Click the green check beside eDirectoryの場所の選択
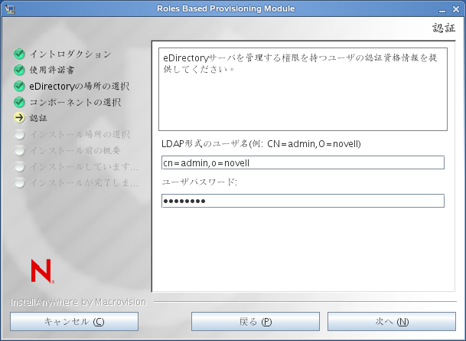466x341 pixels. click(x=19, y=86)
